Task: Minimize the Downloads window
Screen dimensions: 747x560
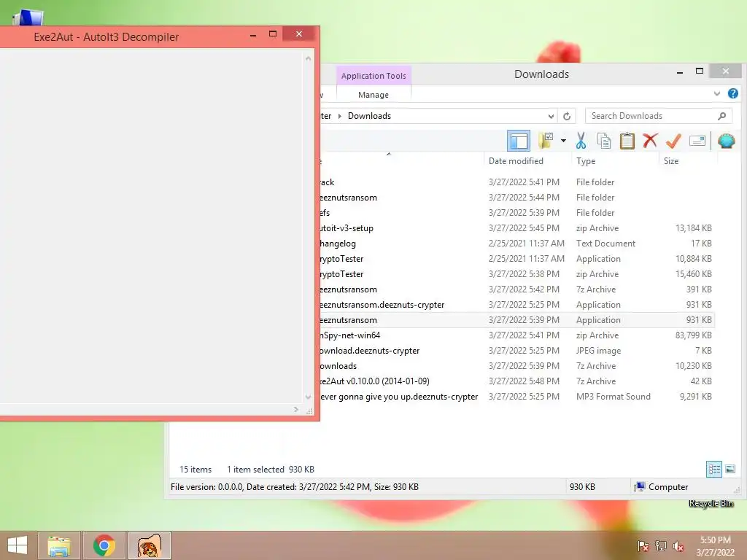Action: 680,72
